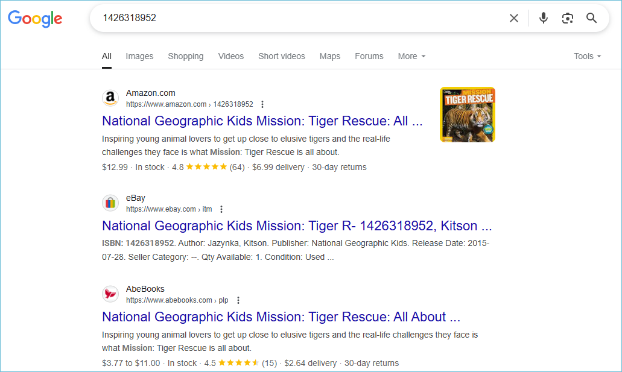The width and height of the screenshot is (622, 372).
Task: Switch to the Videos tab
Action: 231,56
